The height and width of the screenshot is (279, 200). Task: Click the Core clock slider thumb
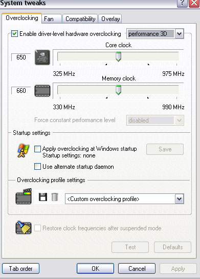pyautogui.click(x=118, y=56)
